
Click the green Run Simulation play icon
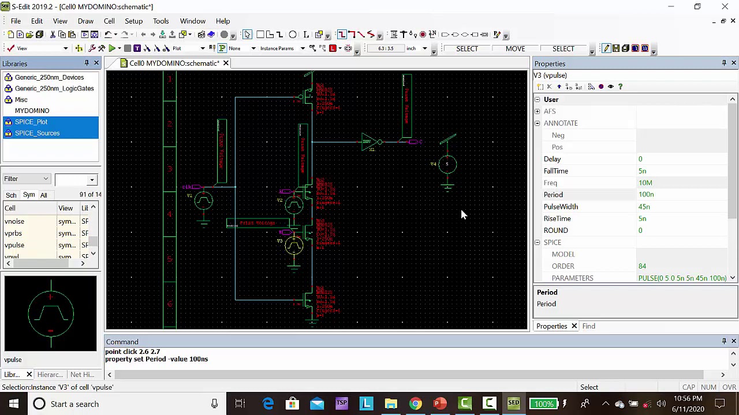click(112, 48)
